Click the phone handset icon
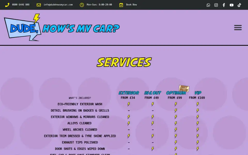This screenshot has height=155, width=248. (7, 5)
